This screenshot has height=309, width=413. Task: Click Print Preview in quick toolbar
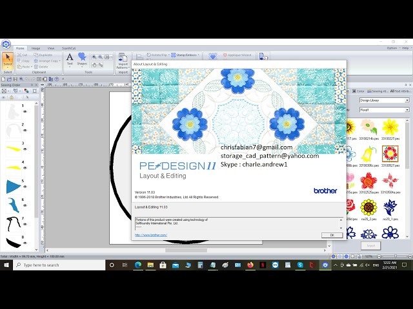[21, 79]
